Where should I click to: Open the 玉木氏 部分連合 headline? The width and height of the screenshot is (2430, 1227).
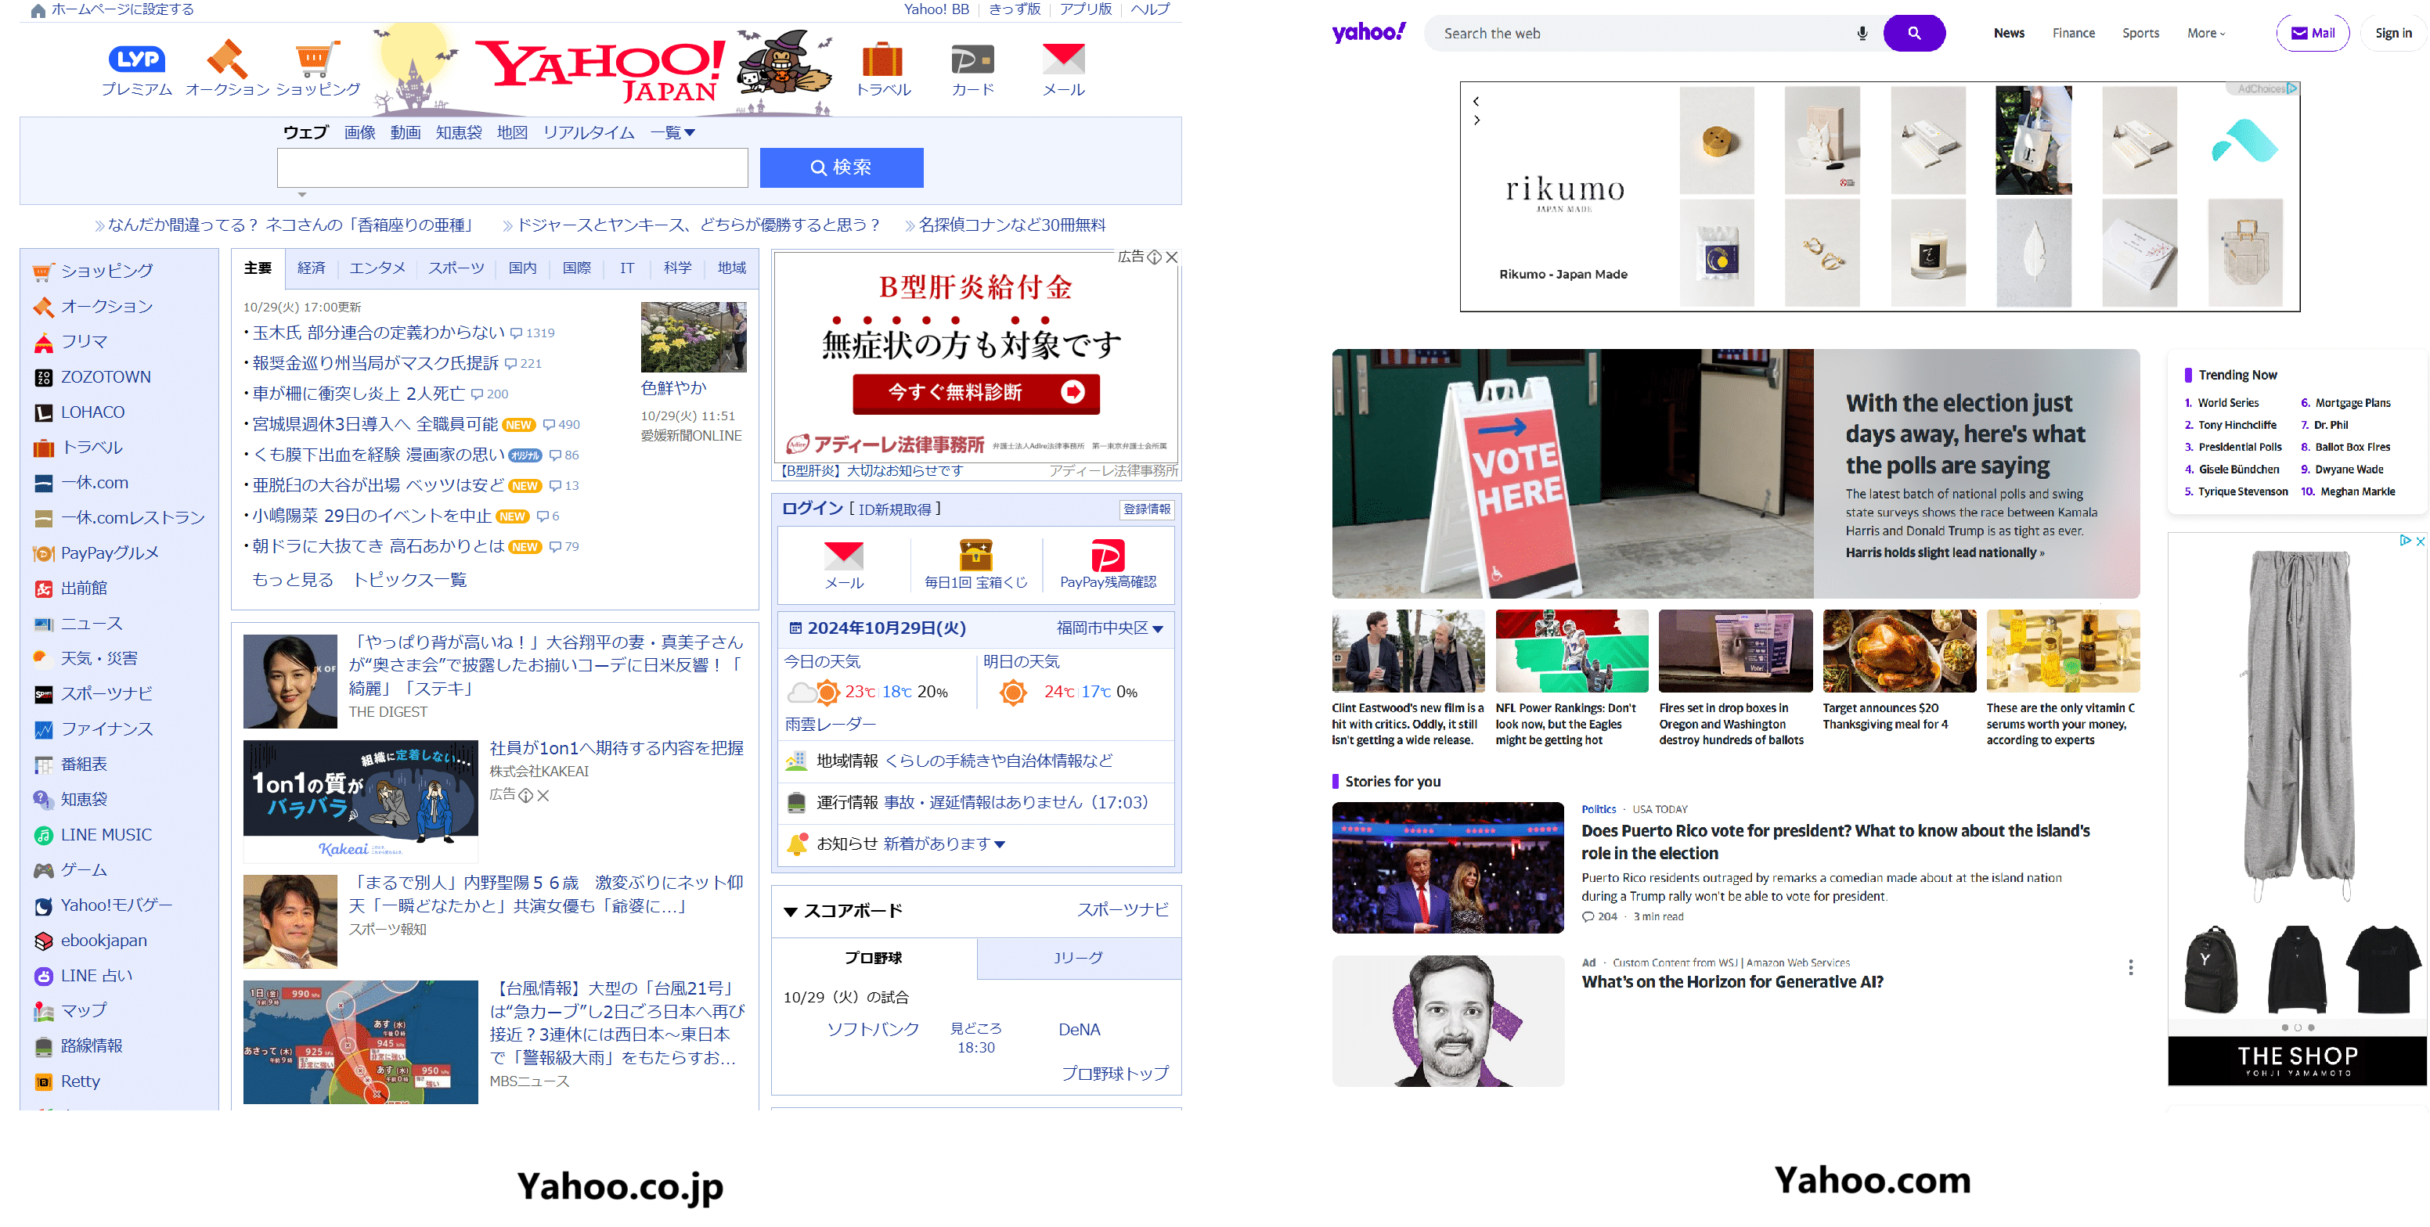pyautogui.click(x=379, y=333)
